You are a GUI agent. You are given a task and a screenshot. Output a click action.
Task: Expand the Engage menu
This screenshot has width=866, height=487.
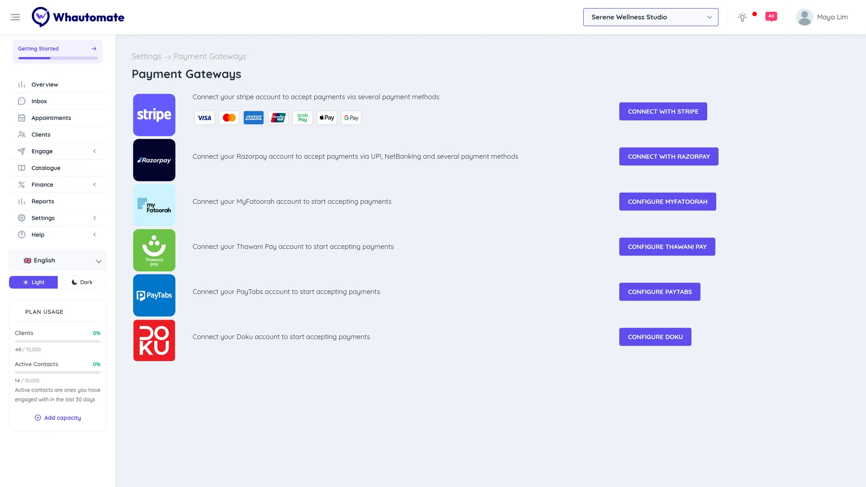pyautogui.click(x=58, y=151)
